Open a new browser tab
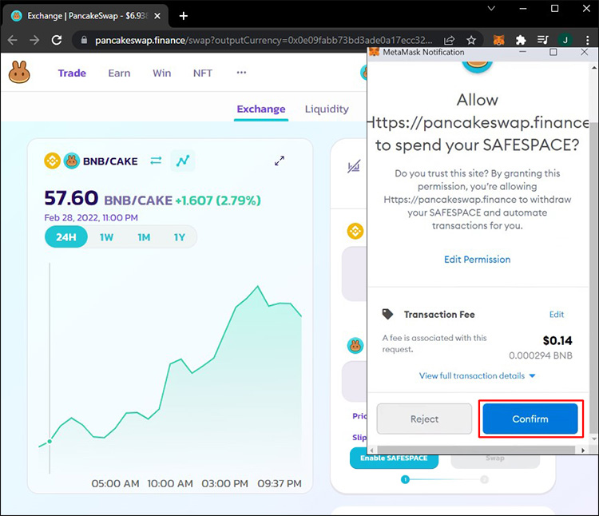This screenshot has width=599, height=516. (x=184, y=16)
